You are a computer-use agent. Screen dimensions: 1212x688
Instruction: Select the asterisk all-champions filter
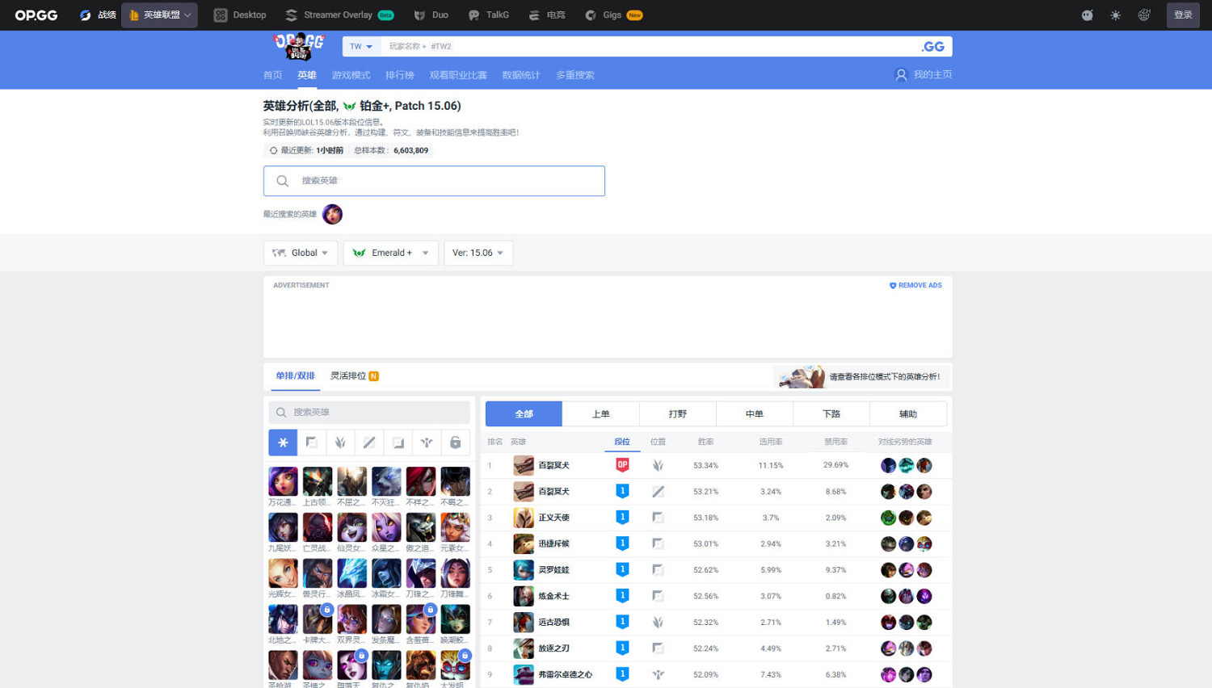click(283, 442)
